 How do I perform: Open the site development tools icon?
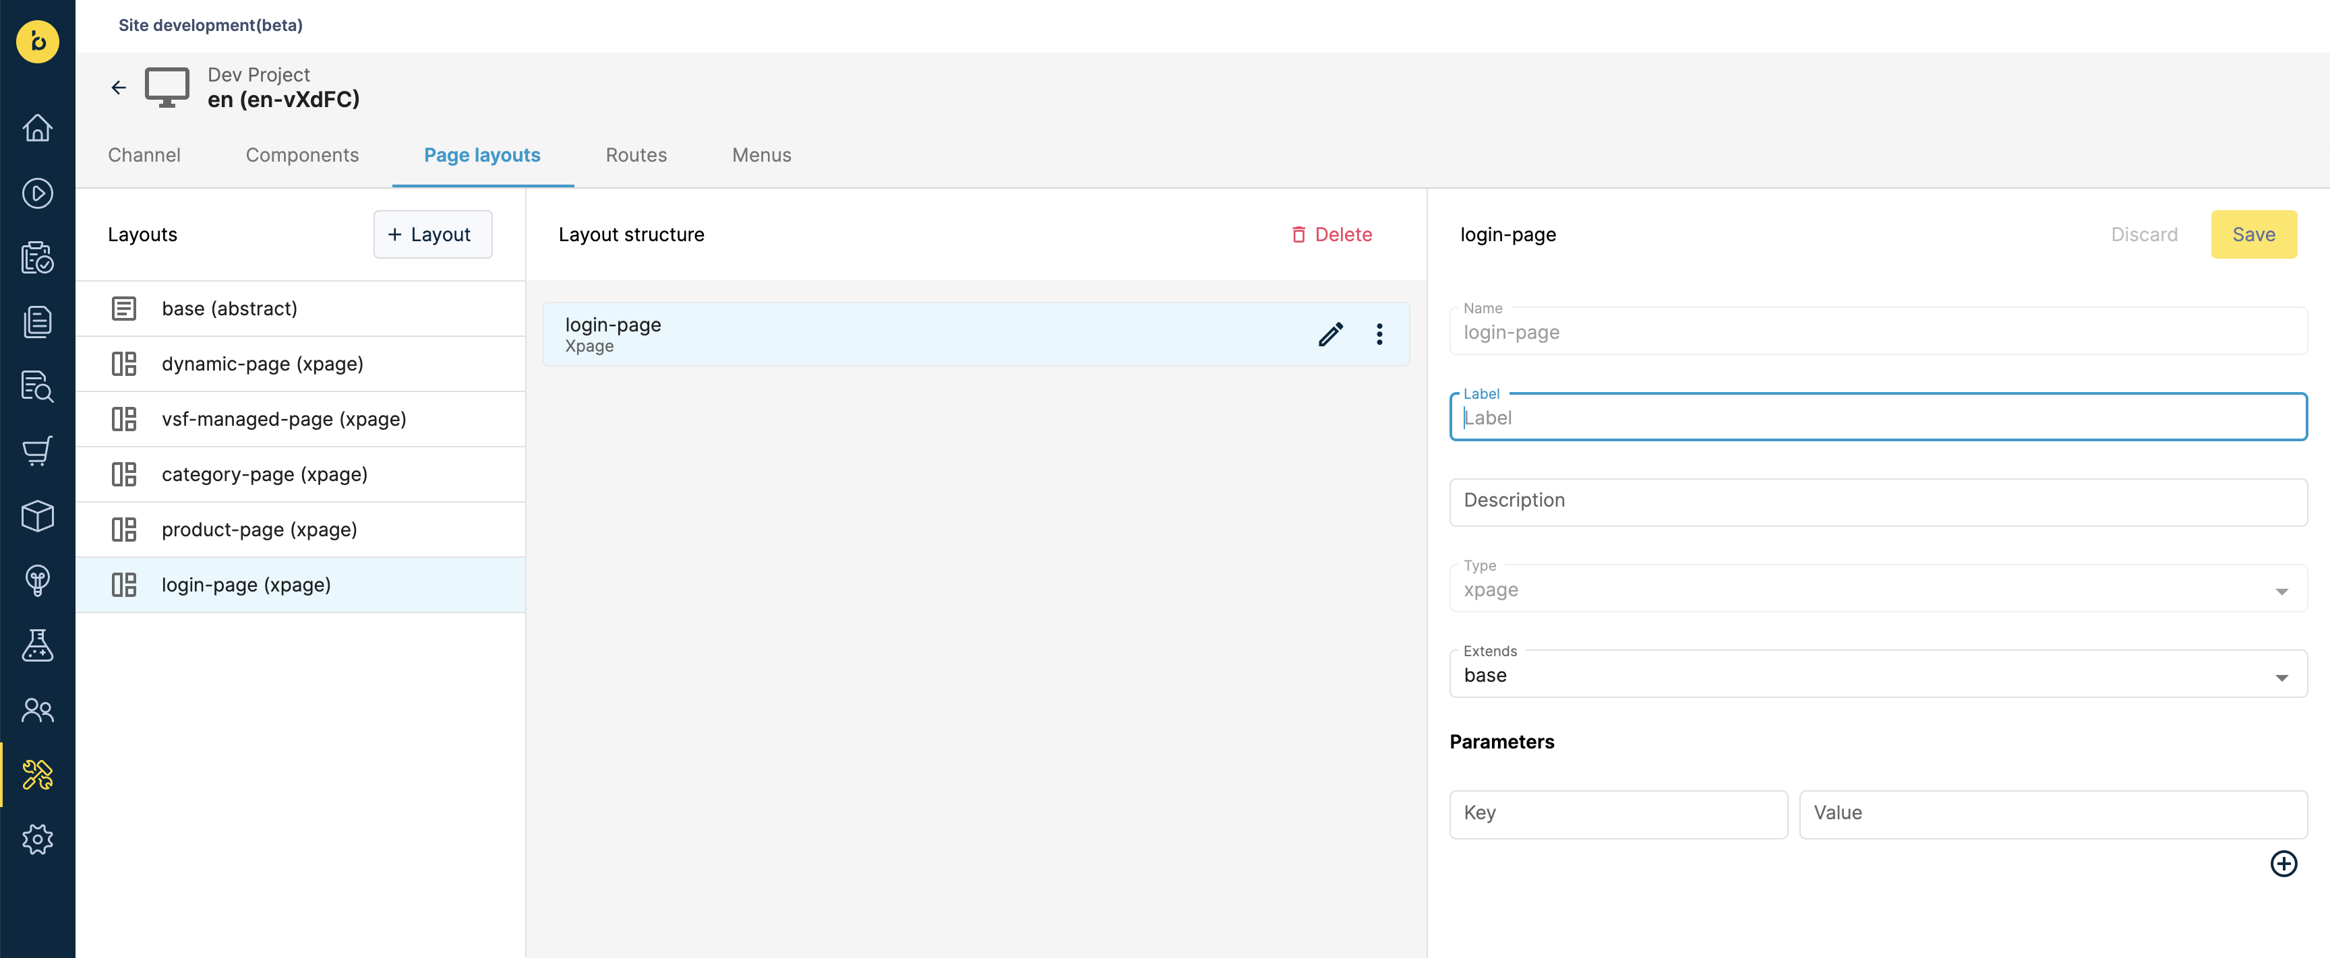[37, 775]
